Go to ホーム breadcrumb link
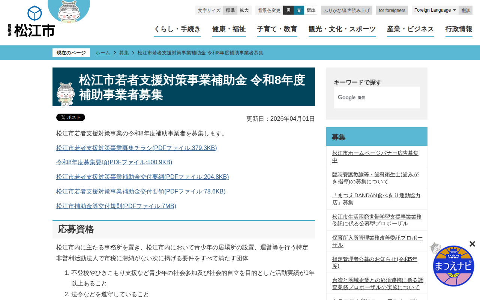This screenshot has height=300, width=480. pos(103,53)
